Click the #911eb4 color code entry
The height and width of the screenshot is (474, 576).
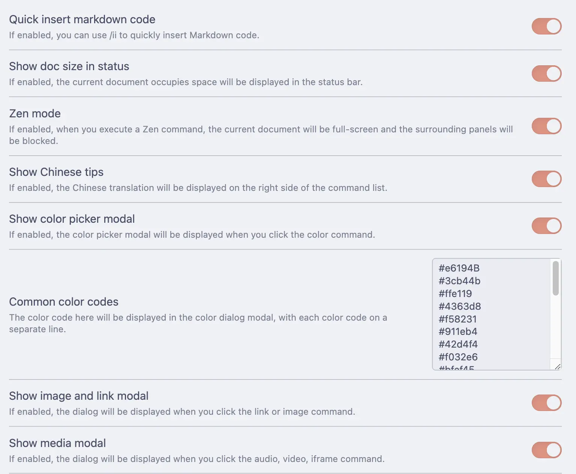(x=458, y=331)
